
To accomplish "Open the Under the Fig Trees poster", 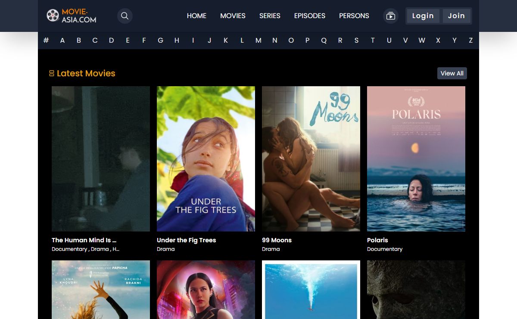I will pyautogui.click(x=206, y=159).
